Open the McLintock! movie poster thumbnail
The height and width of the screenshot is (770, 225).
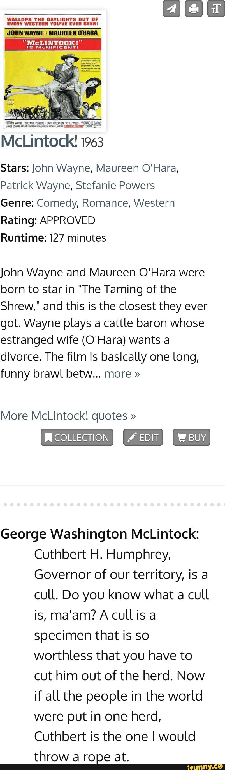53,71
